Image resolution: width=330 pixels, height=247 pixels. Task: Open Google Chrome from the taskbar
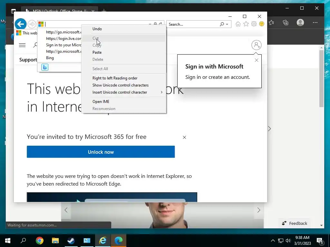click(40, 241)
